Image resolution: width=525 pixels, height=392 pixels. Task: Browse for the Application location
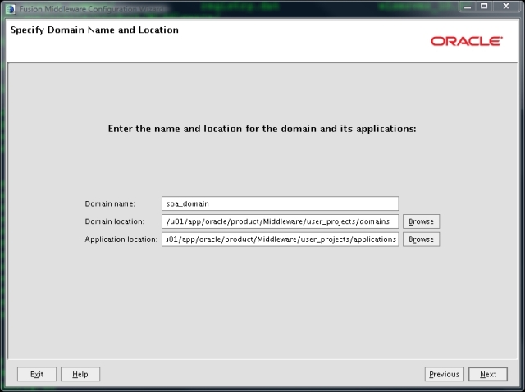tap(421, 239)
